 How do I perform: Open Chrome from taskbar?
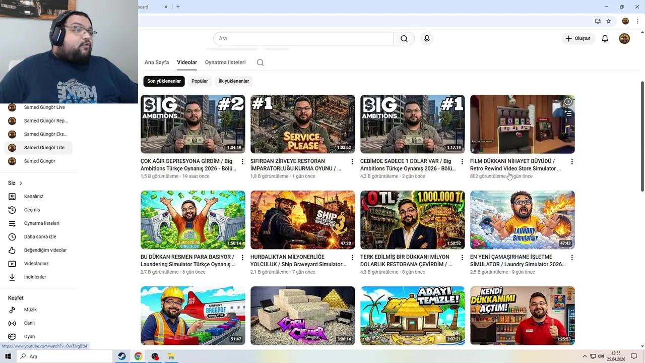pos(138,356)
